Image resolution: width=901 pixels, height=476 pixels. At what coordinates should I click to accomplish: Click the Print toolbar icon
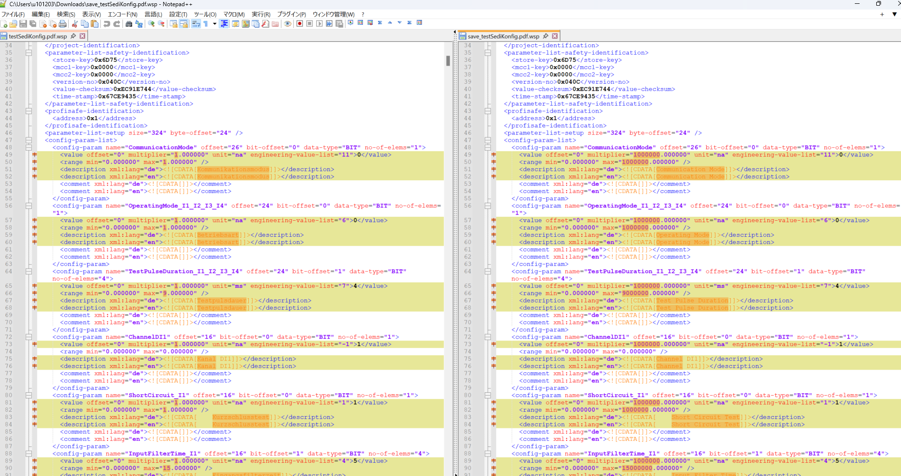point(62,24)
